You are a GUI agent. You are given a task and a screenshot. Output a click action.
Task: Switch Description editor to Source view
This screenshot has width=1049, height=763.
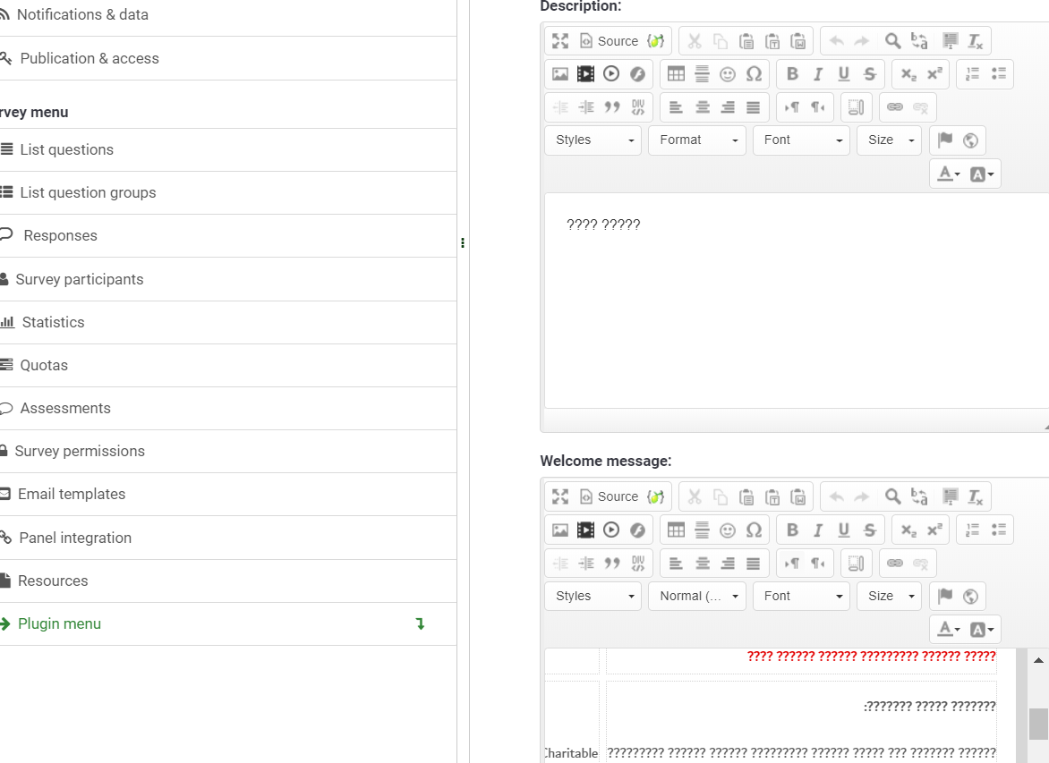click(609, 41)
